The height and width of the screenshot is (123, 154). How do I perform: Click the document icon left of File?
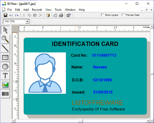pos(4,10)
